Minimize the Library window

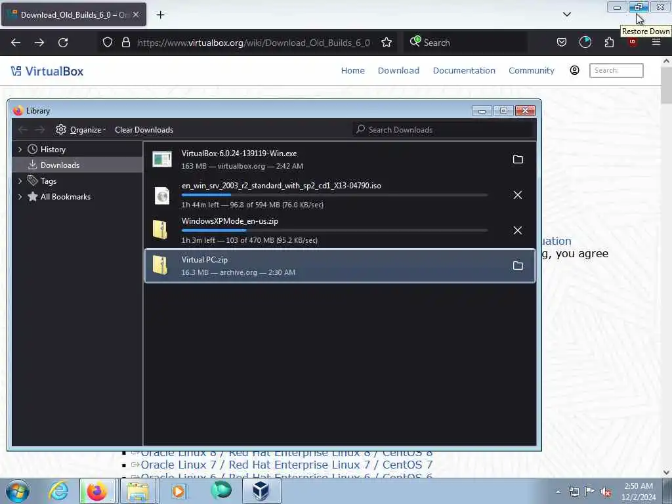click(482, 111)
